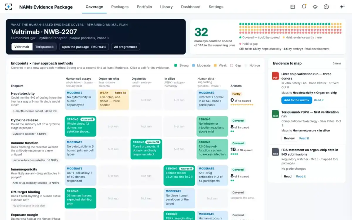The image size is (352, 220).
Task: Click the 3 new counter in Evidence to map
Action: point(337,63)
